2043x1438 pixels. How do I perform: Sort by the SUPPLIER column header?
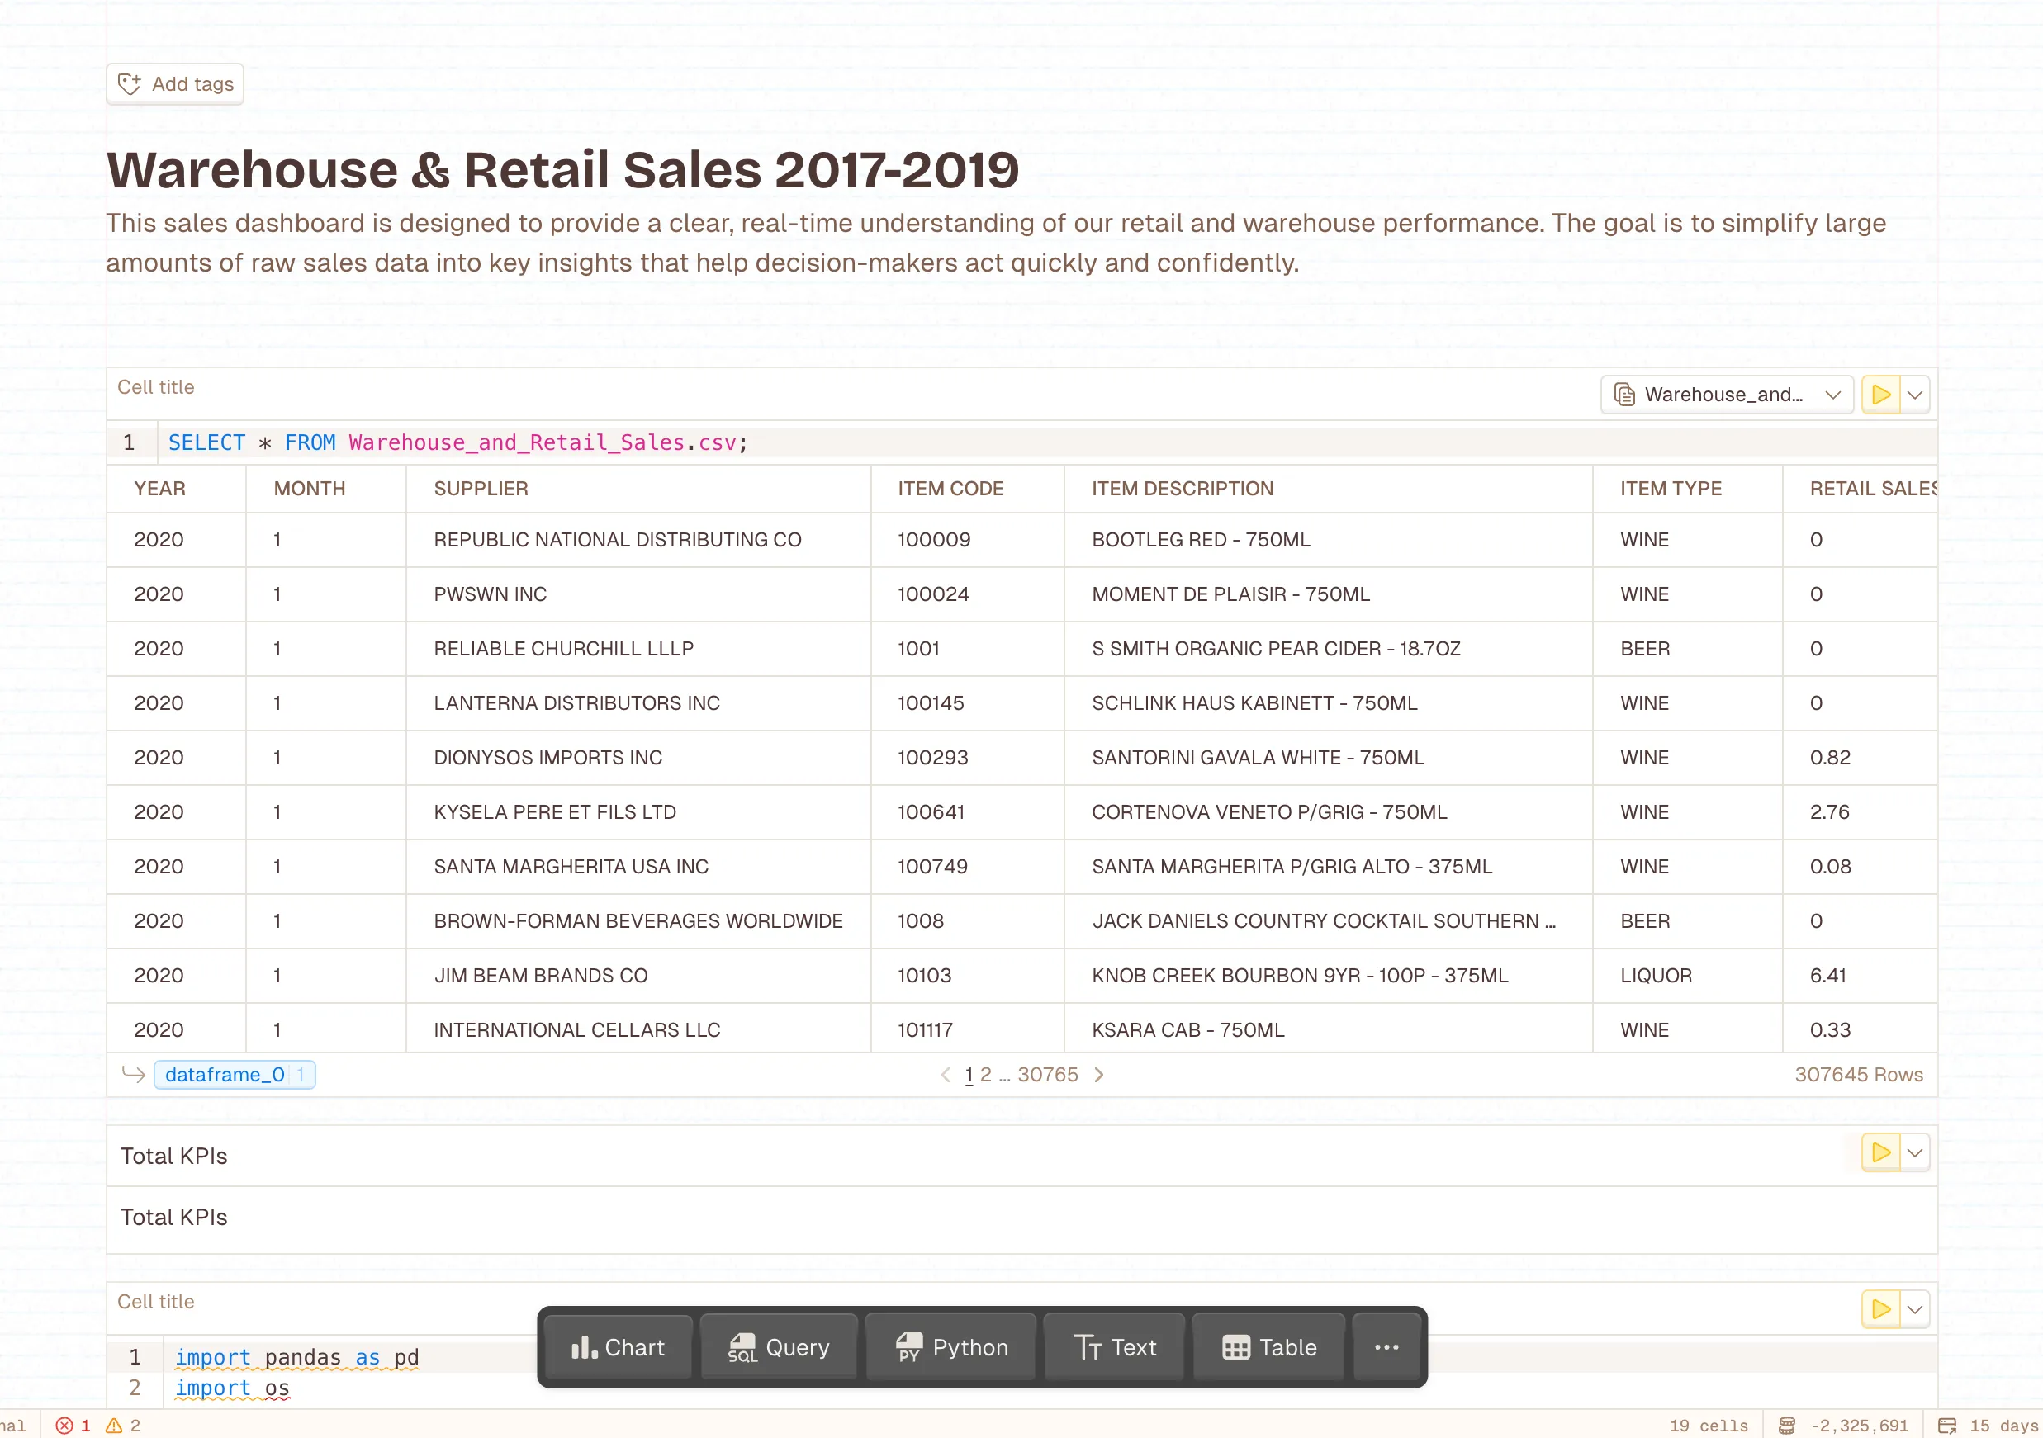pos(481,488)
